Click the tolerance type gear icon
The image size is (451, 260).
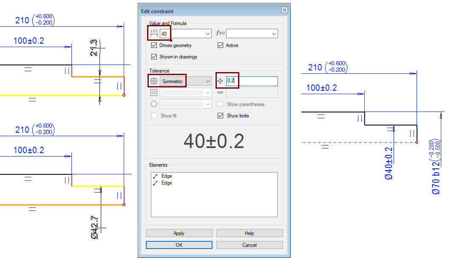[154, 81]
